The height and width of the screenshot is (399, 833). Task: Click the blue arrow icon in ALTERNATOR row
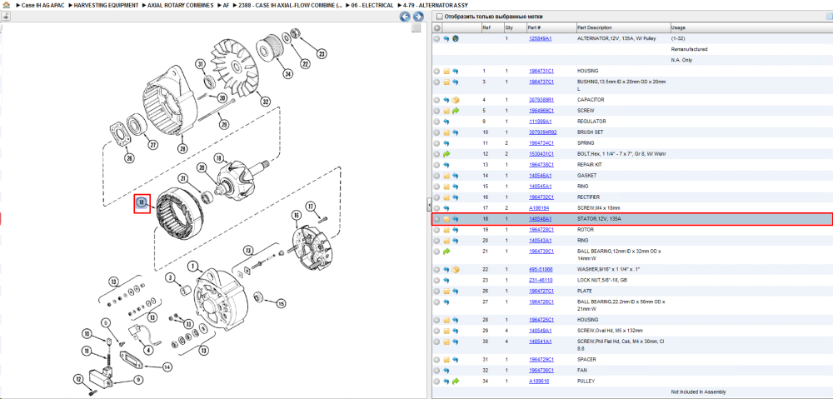pyautogui.click(x=446, y=39)
